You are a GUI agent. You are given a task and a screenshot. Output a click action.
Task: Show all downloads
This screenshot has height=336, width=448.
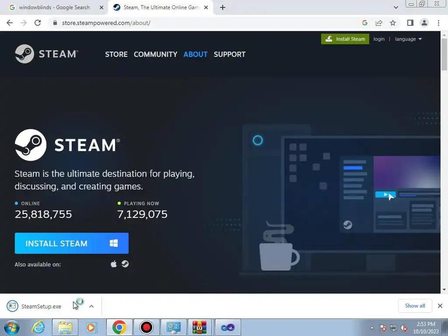pos(415,306)
